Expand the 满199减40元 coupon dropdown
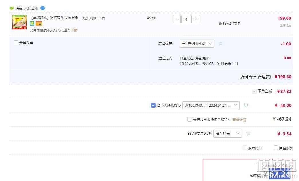 [211, 105]
